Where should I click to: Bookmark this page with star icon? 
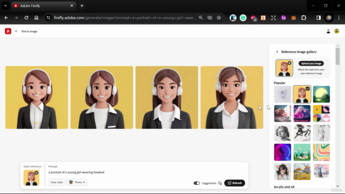[x=219, y=18]
